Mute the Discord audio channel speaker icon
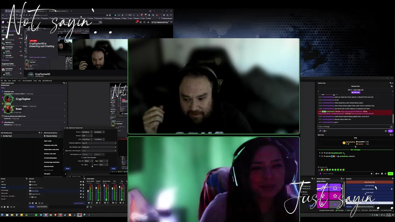 click(97, 203)
